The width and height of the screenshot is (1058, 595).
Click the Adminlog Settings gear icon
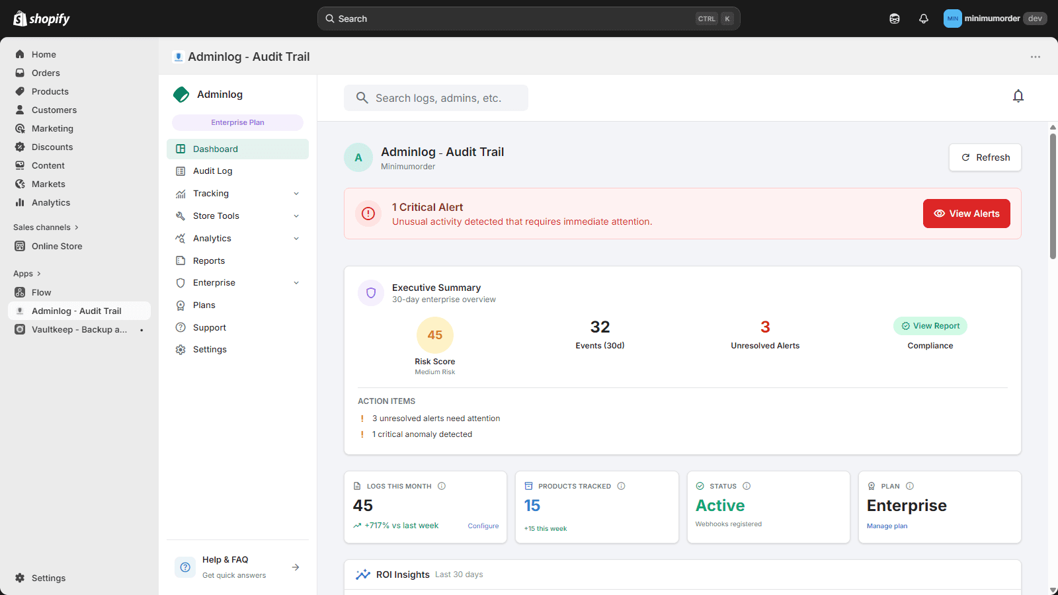coord(181,350)
